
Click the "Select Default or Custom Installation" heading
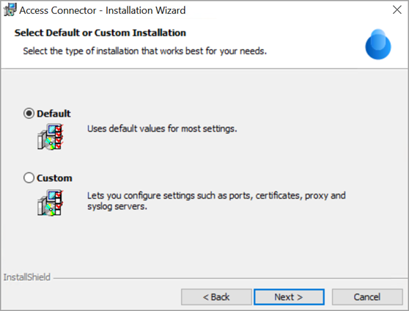100,33
